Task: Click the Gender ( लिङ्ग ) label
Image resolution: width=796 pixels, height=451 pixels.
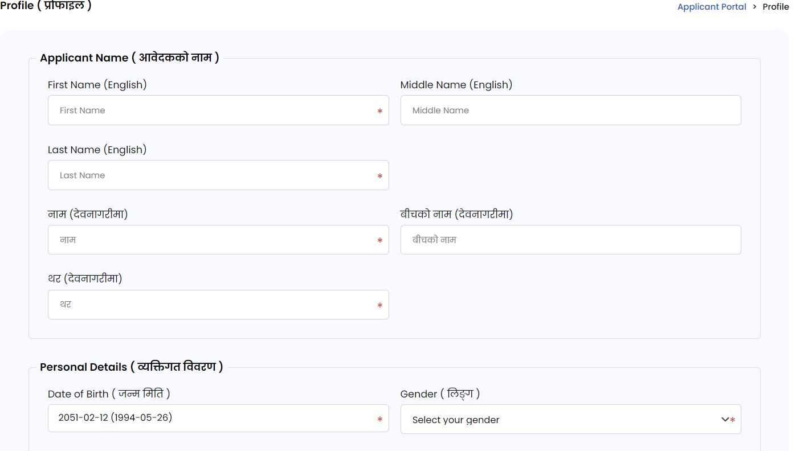Action: pos(440,393)
